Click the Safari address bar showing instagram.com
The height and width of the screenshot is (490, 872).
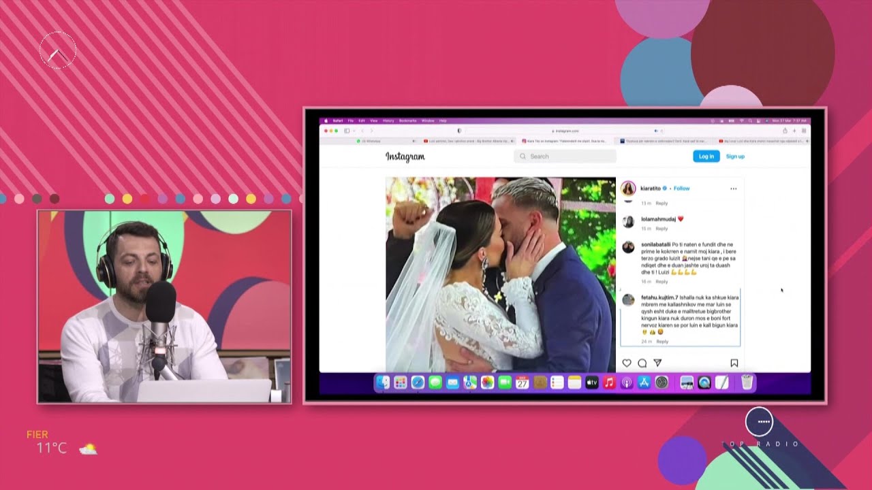click(565, 131)
